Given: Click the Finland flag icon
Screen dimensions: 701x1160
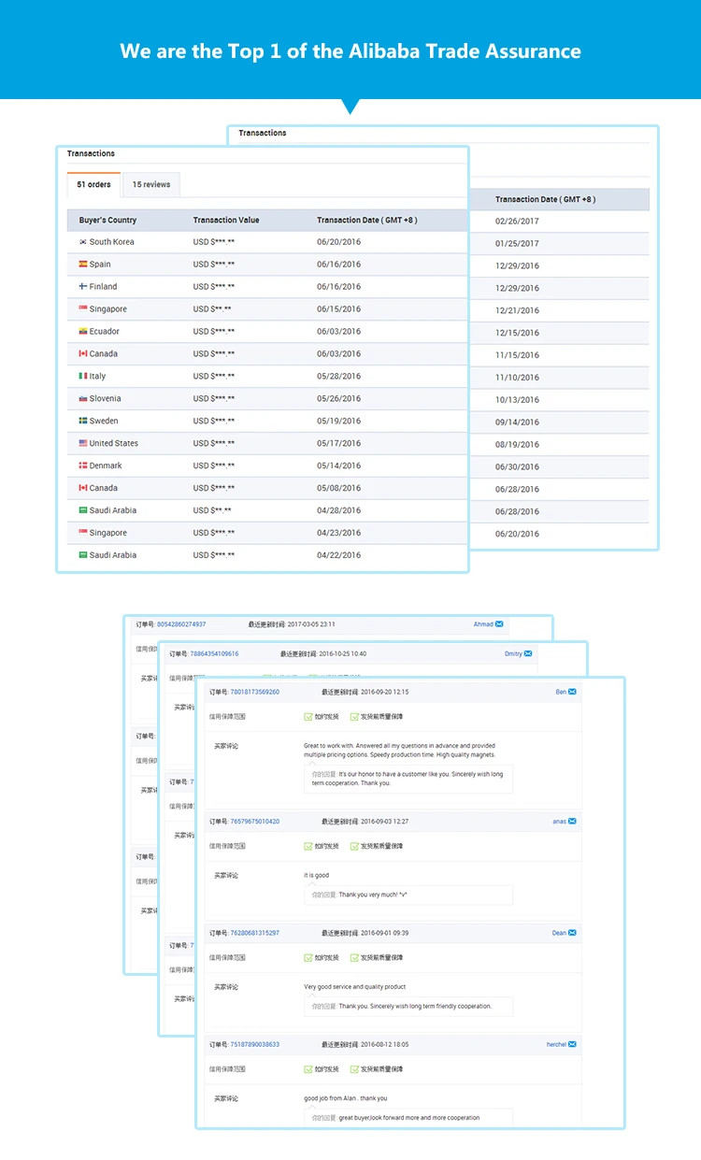Looking at the screenshot, I should pos(83,287).
